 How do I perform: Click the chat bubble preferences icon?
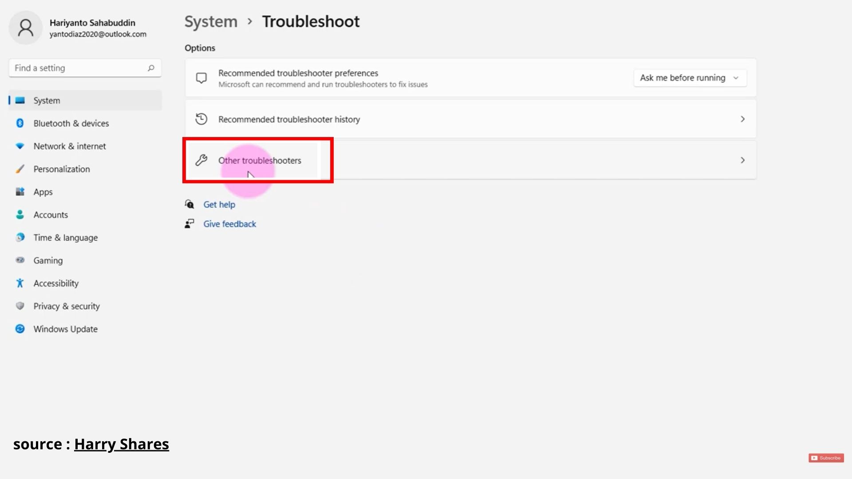coord(201,78)
